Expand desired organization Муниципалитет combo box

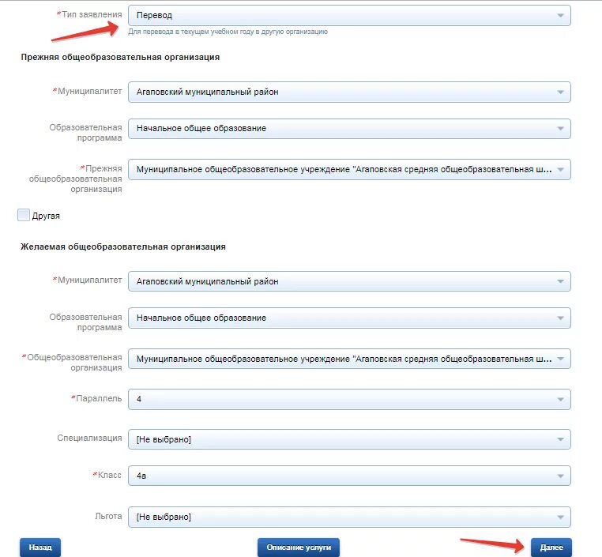pyautogui.click(x=349, y=281)
